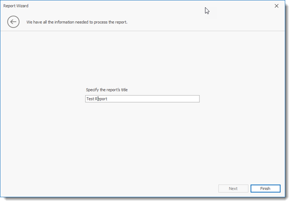Click the word "title" in the field label
The image size is (292, 204).
(124, 90)
